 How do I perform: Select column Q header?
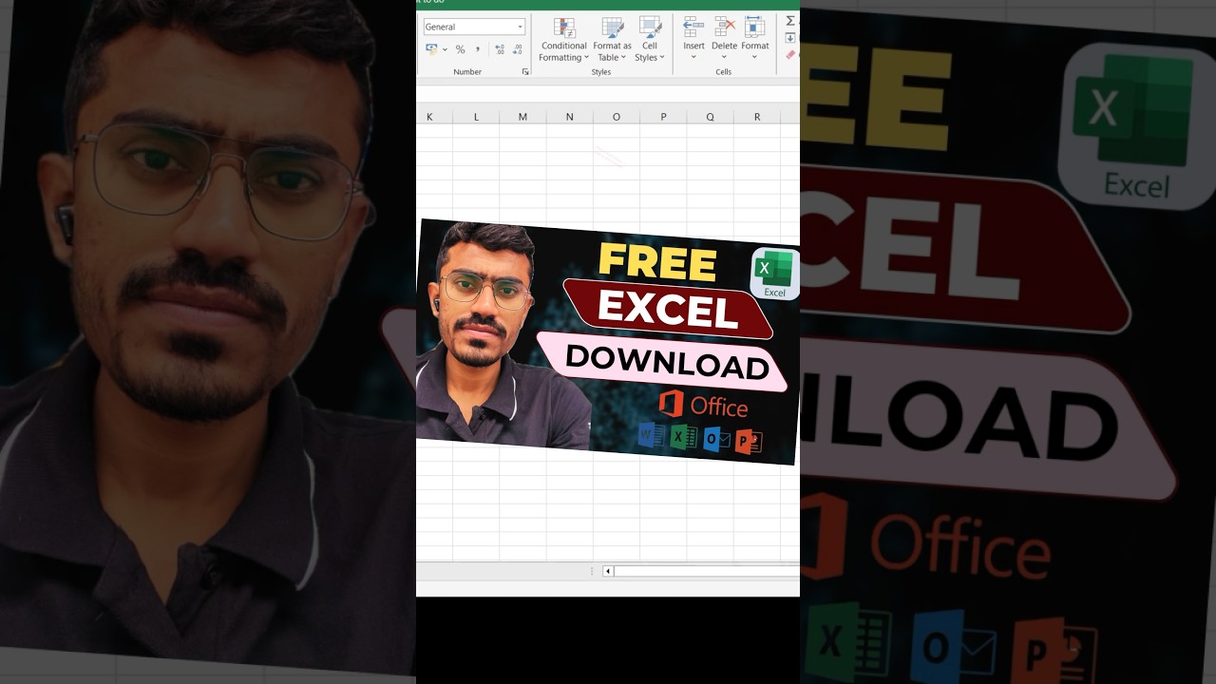click(x=710, y=117)
